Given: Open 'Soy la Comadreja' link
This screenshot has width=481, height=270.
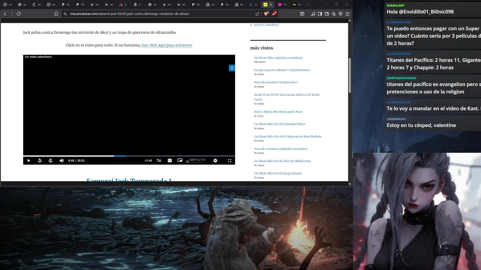Looking at the screenshot, I should [x=266, y=25].
